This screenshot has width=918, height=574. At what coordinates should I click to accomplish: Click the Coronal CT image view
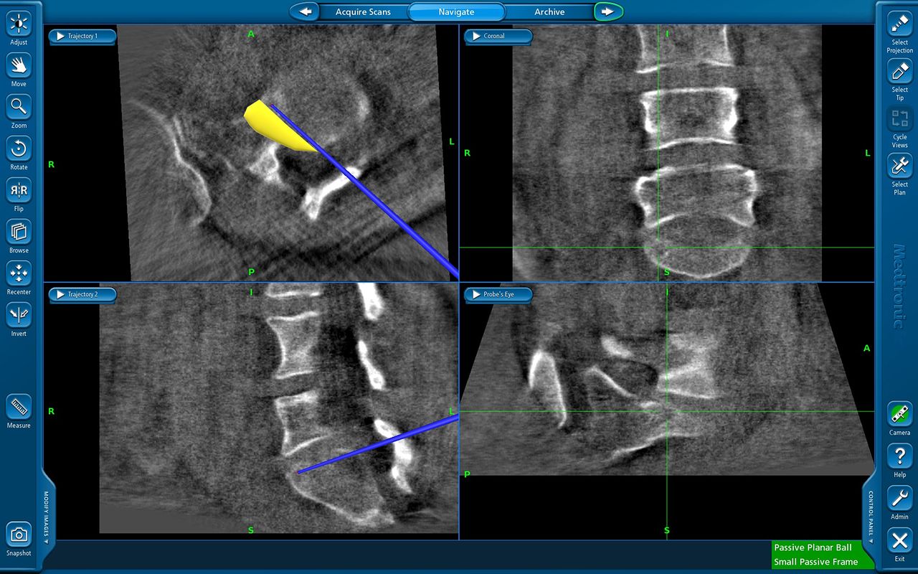[x=667, y=152]
